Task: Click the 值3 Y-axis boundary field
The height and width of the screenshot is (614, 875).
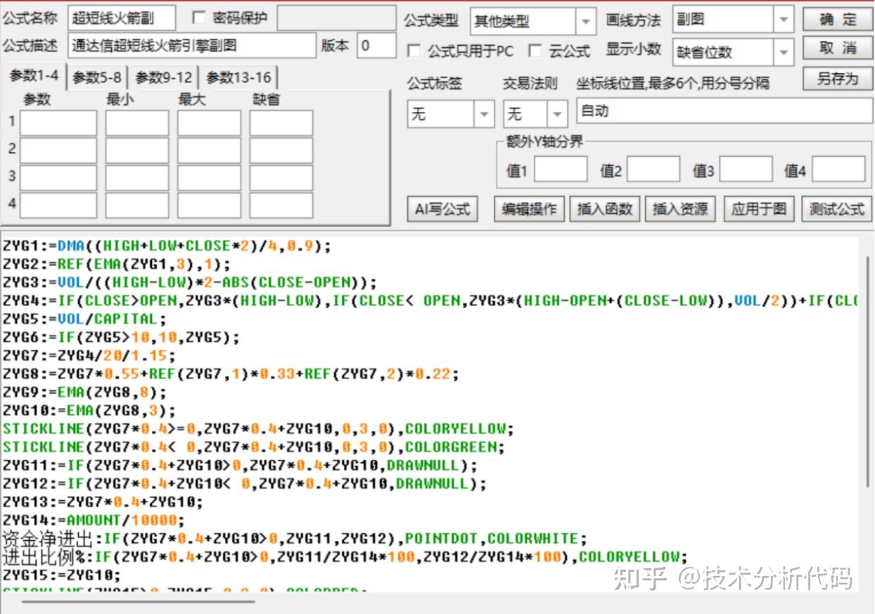Action: pyautogui.click(x=746, y=170)
